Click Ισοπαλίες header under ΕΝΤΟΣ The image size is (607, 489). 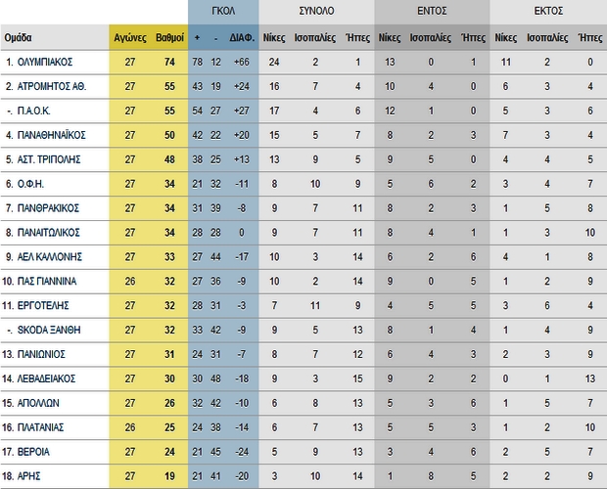click(x=431, y=38)
